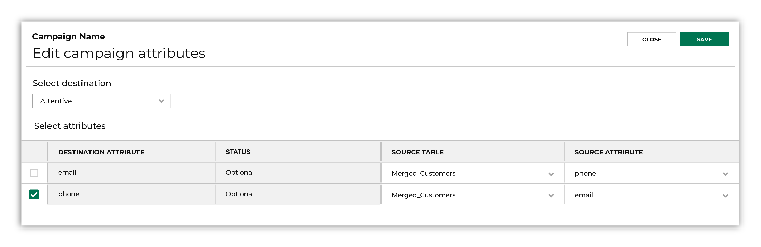761x247 pixels.
Task: Click the SAVE button
Action: pos(704,39)
